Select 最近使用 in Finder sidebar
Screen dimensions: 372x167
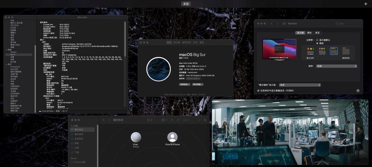click(x=82, y=134)
